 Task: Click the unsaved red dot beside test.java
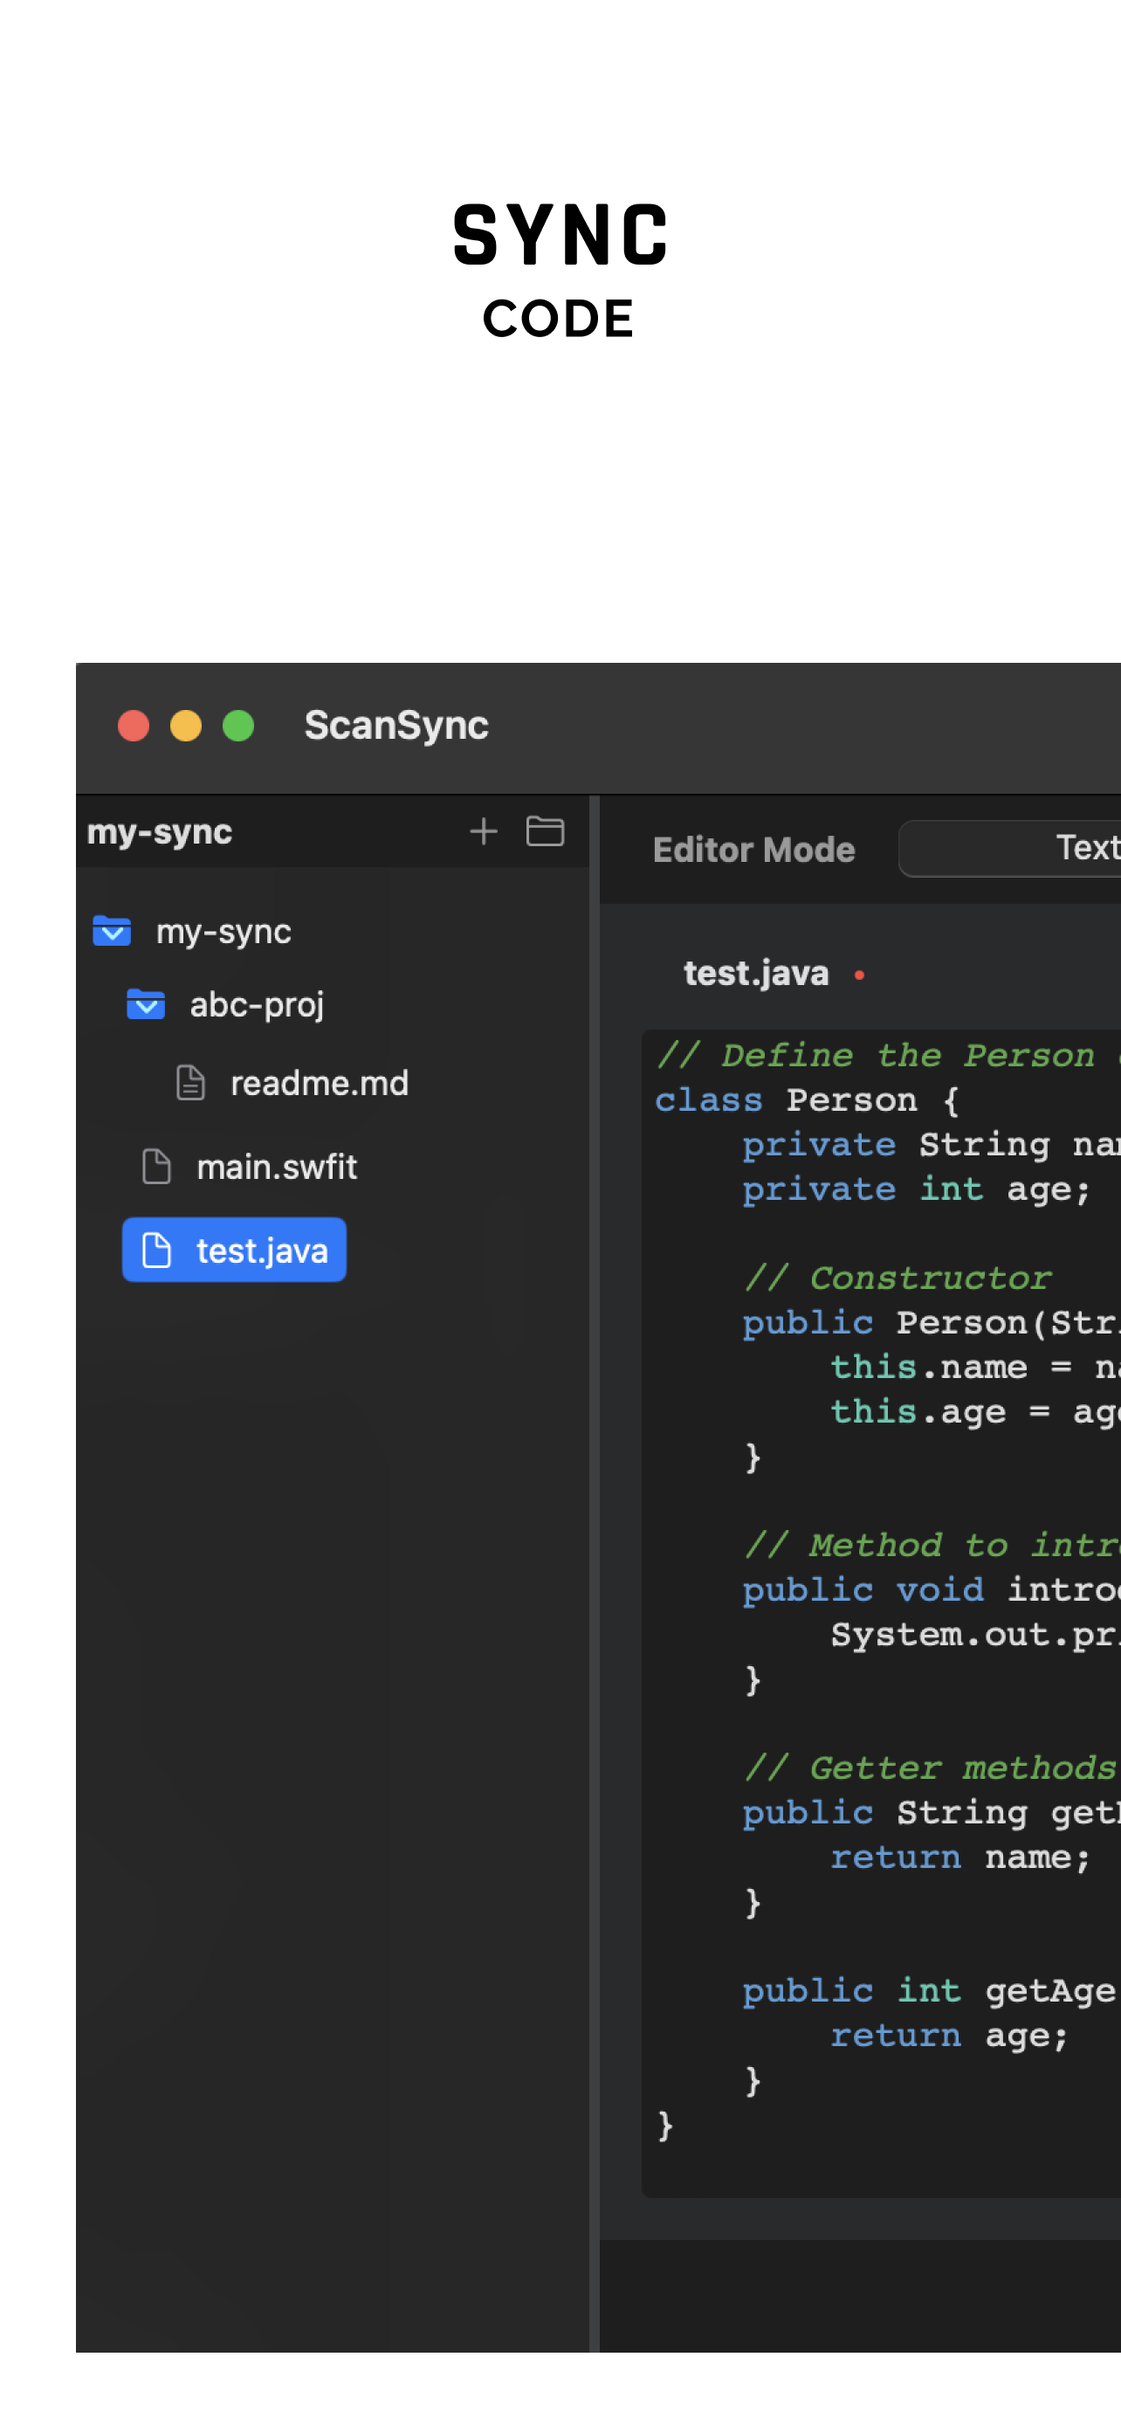[x=859, y=975]
